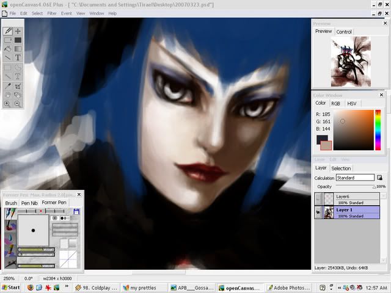Select the solid Text tool
The width and height of the screenshot is (391, 293).
[18, 57]
